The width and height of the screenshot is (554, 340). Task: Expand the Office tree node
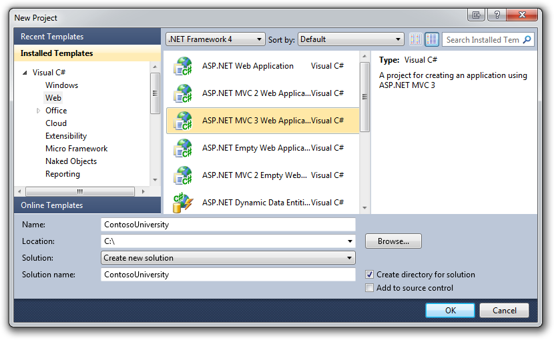click(39, 111)
